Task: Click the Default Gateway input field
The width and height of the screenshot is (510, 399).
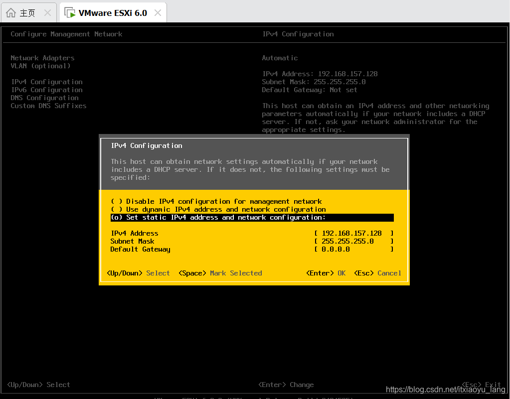Action: pos(353,249)
